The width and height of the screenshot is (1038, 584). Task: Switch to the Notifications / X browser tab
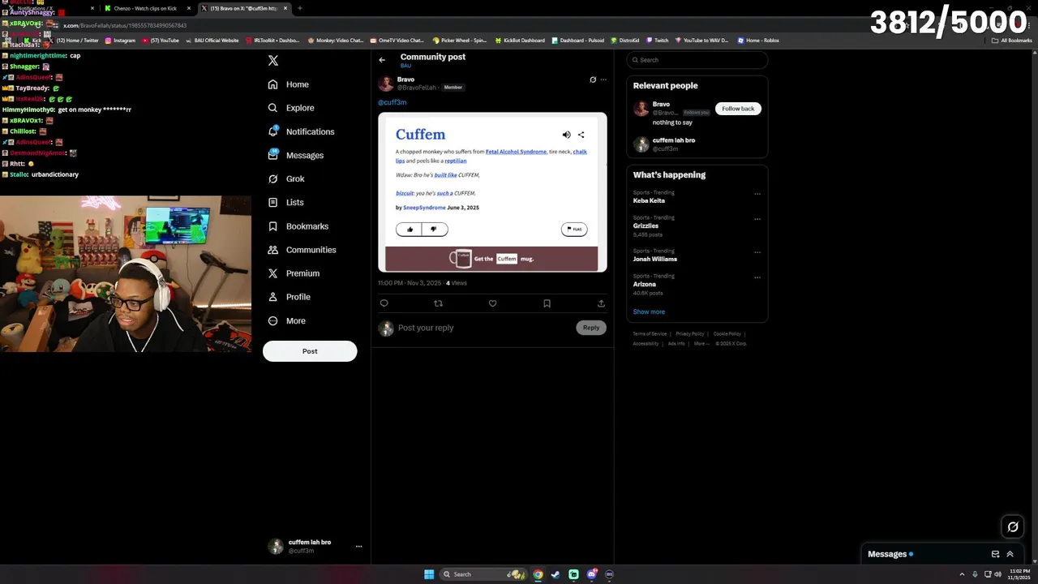[49, 8]
